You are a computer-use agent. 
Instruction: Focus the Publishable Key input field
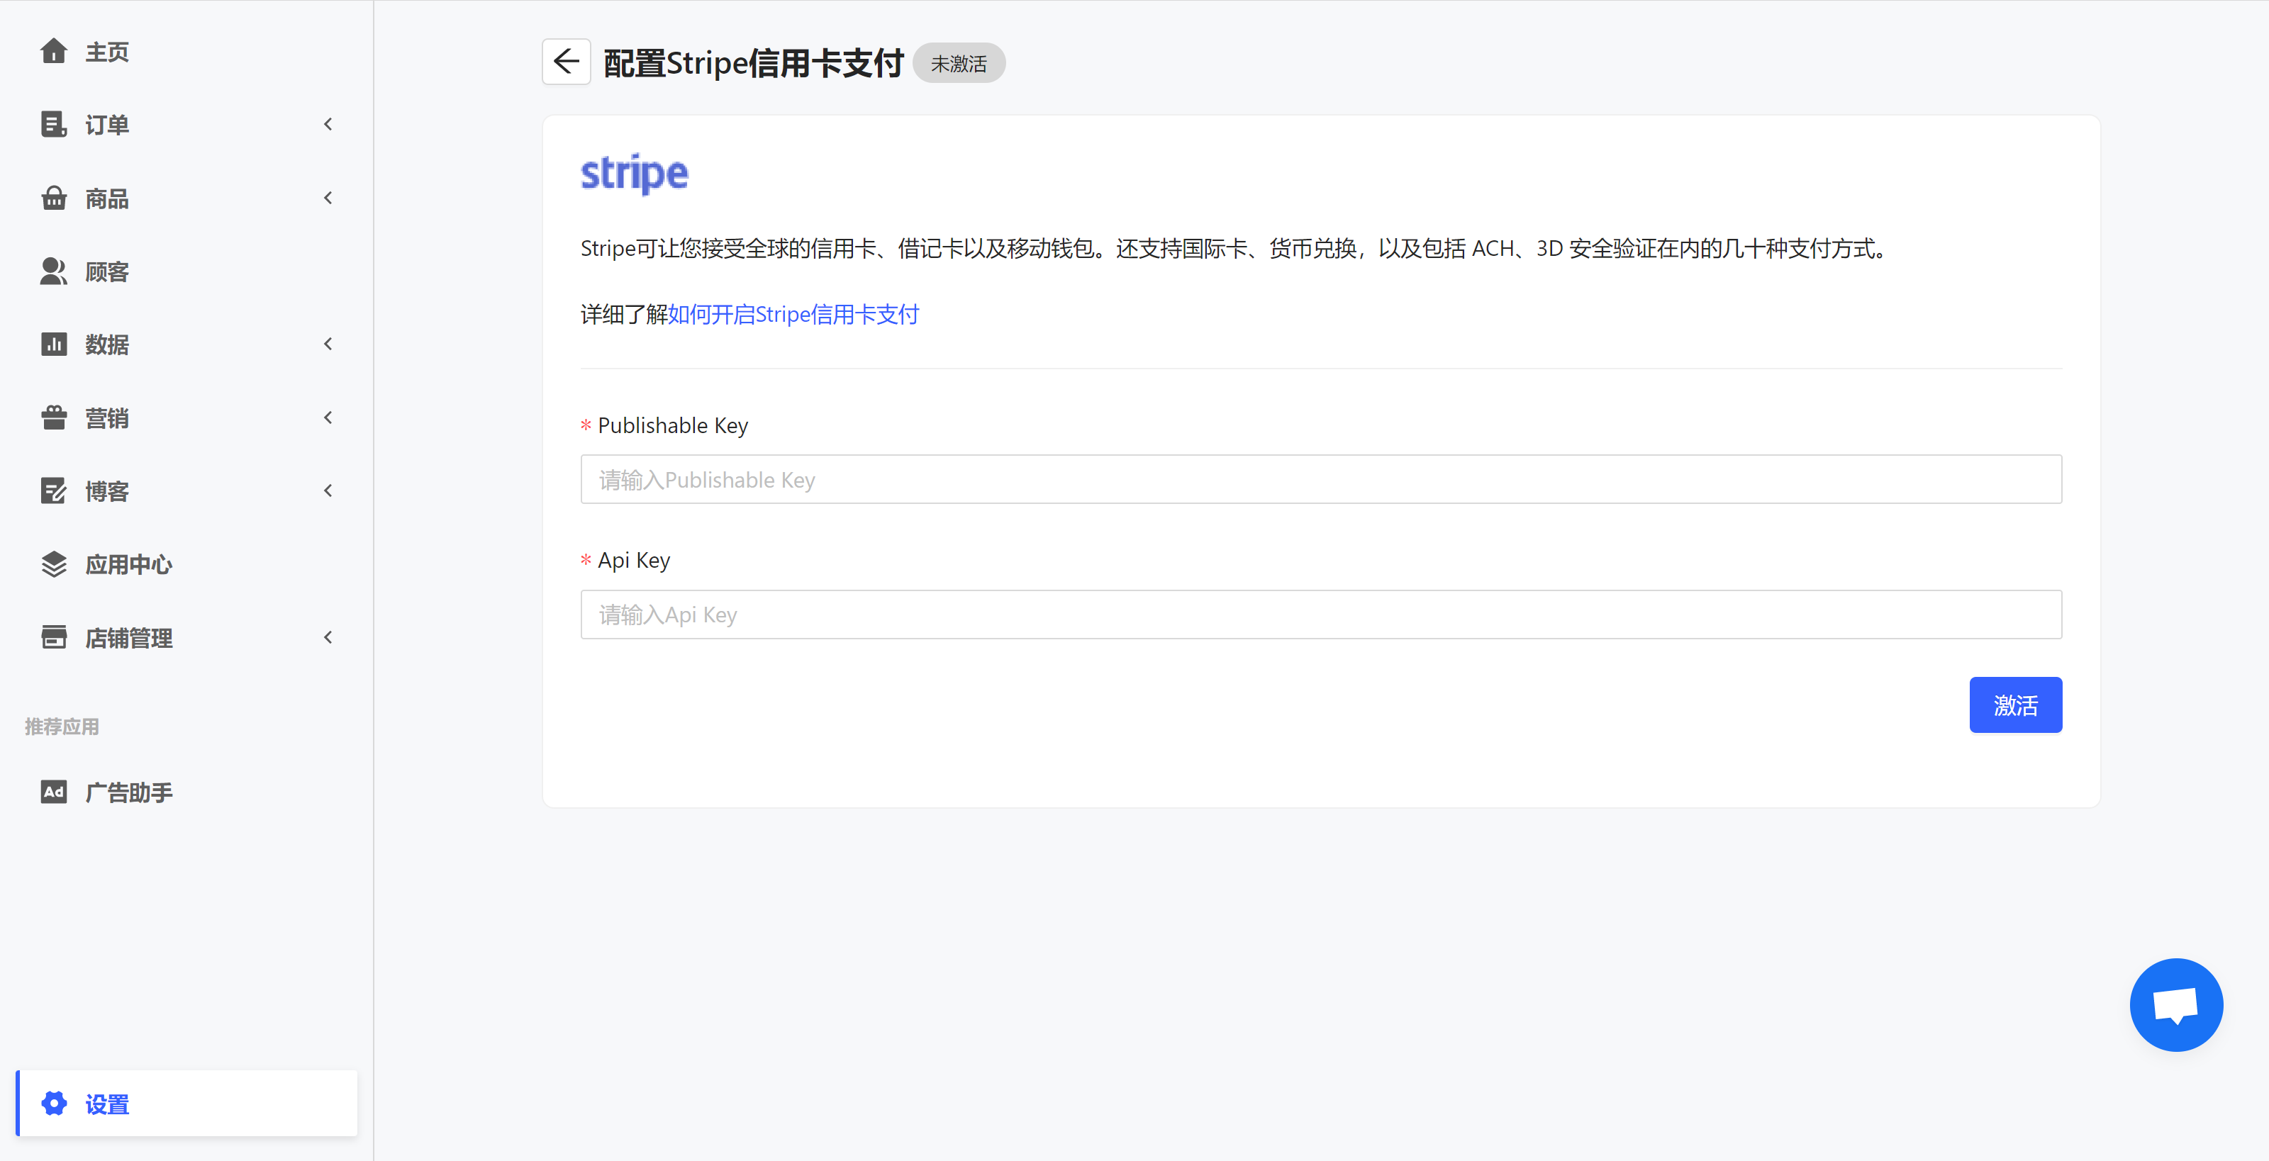click(x=1320, y=479)
